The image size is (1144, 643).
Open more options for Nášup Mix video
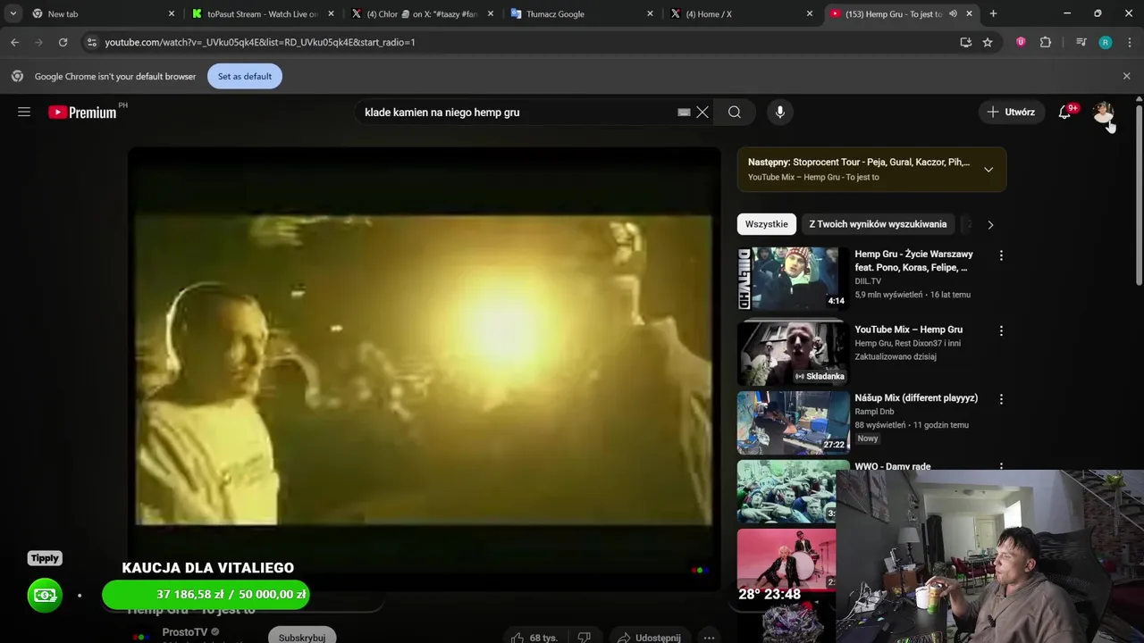[x=1001, y=399]
